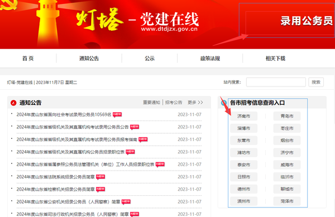Open 菏泽市 recruitment info entry
Screen dimensions: 335x217
click(287, 201)
